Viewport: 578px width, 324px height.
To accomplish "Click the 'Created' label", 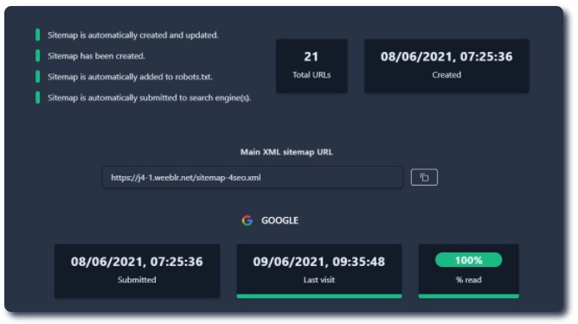I will pyautogui.click(x=446, y=75).
